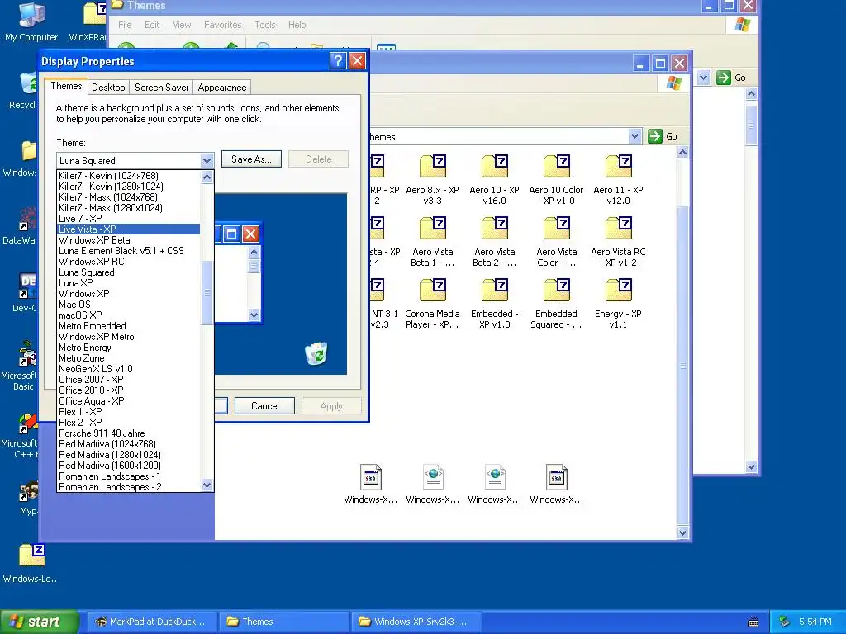Viewport: 846px width, 634px height.
Task: Select the second Windows-X... globe file icon
Action: 433,477
